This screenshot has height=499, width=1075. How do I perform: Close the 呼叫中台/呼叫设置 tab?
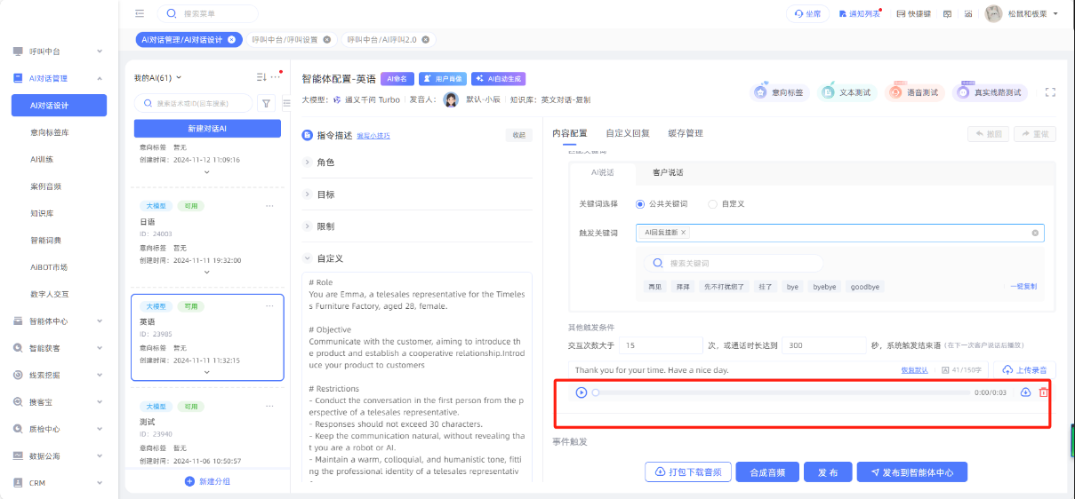click(326, 40)
